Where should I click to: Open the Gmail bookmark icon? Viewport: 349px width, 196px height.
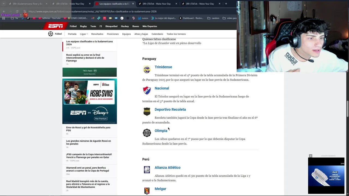(x=93, y=18)
